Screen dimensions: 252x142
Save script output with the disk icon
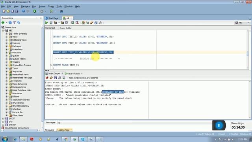click(x=55, y=78)
